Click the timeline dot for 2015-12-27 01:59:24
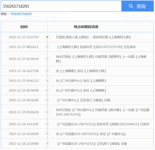This screenshot has width=155, height=150. coord(47,59)
